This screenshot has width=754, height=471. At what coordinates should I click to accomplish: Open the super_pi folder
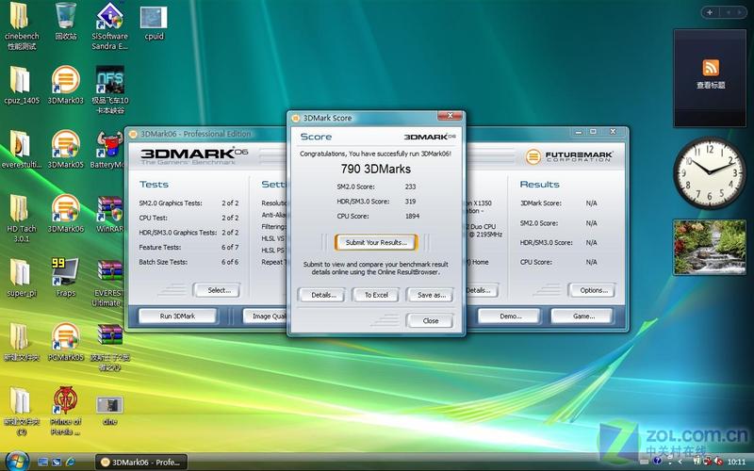pyautogui.click(x=20, y=272)
